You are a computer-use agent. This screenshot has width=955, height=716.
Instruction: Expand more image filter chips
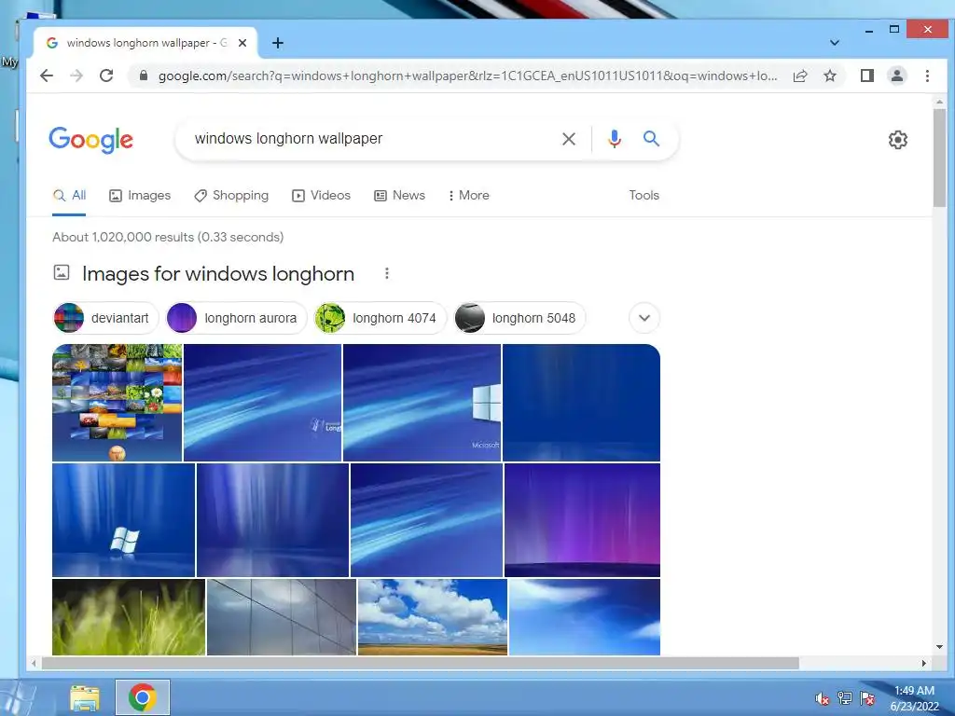644,318
